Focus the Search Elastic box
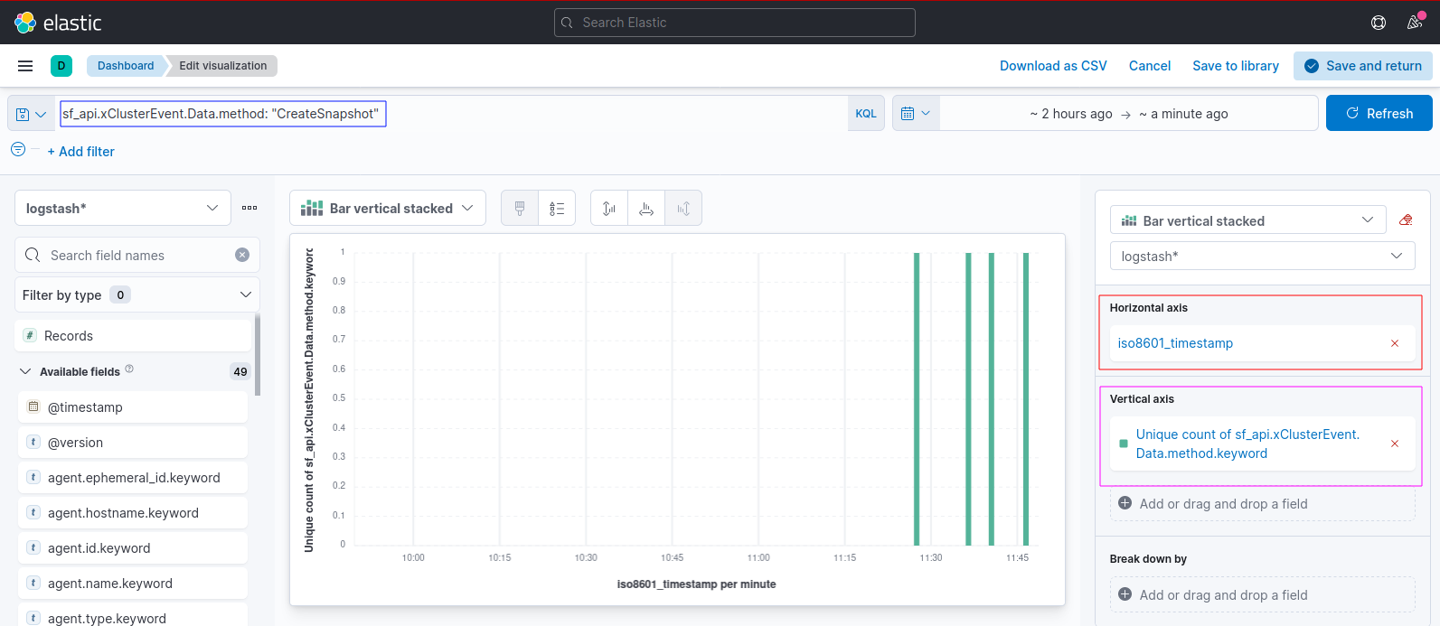This screenshot has height=626, width=1440. [x=735, y=23]
